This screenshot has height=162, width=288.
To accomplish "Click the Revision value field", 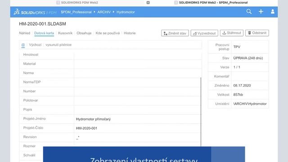I will 137,137.
